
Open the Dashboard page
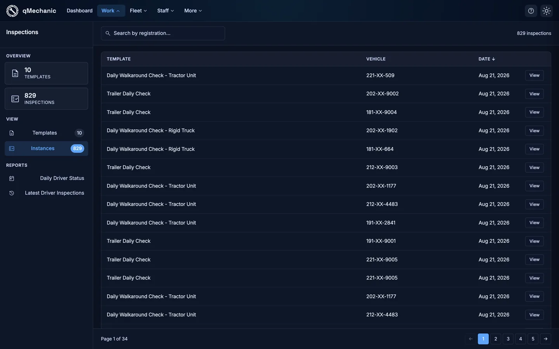(x=80, y=11)
